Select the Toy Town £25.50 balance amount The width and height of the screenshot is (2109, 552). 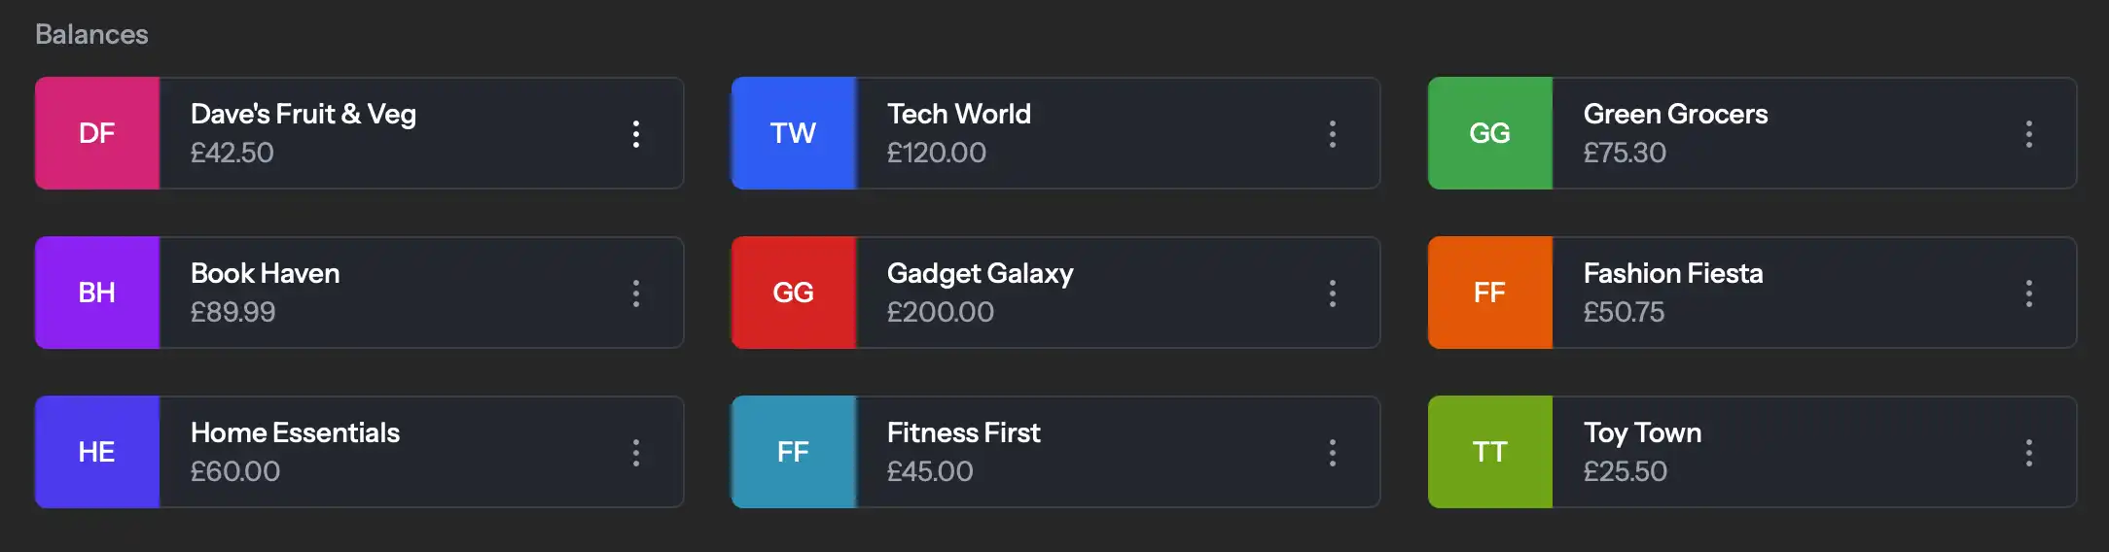pyautogui.click(x=1625, y=472)
